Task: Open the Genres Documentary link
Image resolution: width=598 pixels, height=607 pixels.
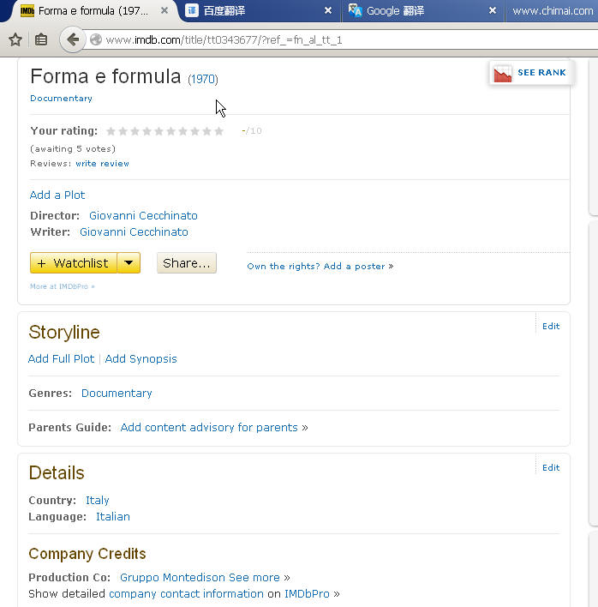Action: pos(117,394)
